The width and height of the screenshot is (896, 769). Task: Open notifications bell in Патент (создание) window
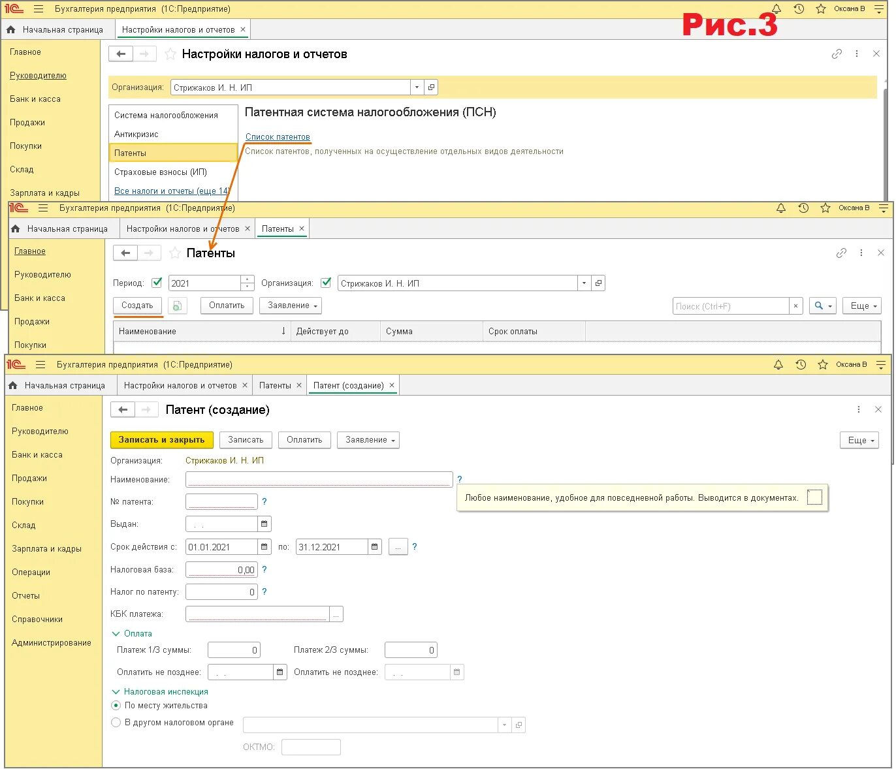(x=778, y=365)
